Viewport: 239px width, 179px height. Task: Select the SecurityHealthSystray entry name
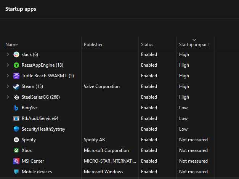43,129
